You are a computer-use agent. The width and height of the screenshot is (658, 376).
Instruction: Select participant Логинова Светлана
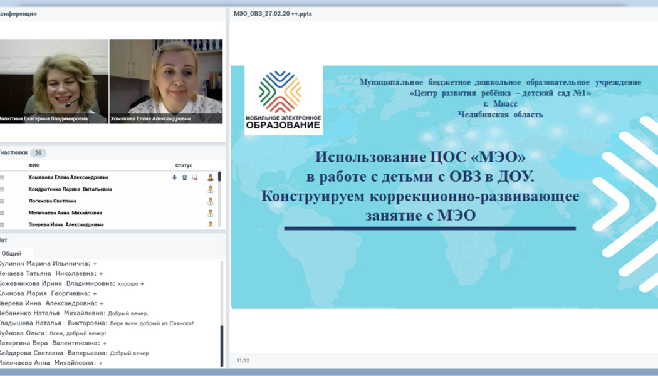tap(53, 201)
